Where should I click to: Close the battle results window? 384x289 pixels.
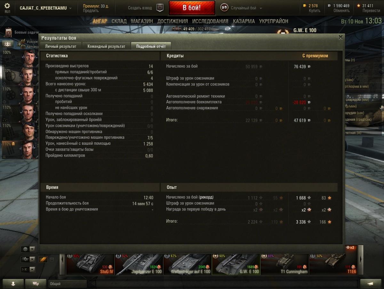click(340, 37)
